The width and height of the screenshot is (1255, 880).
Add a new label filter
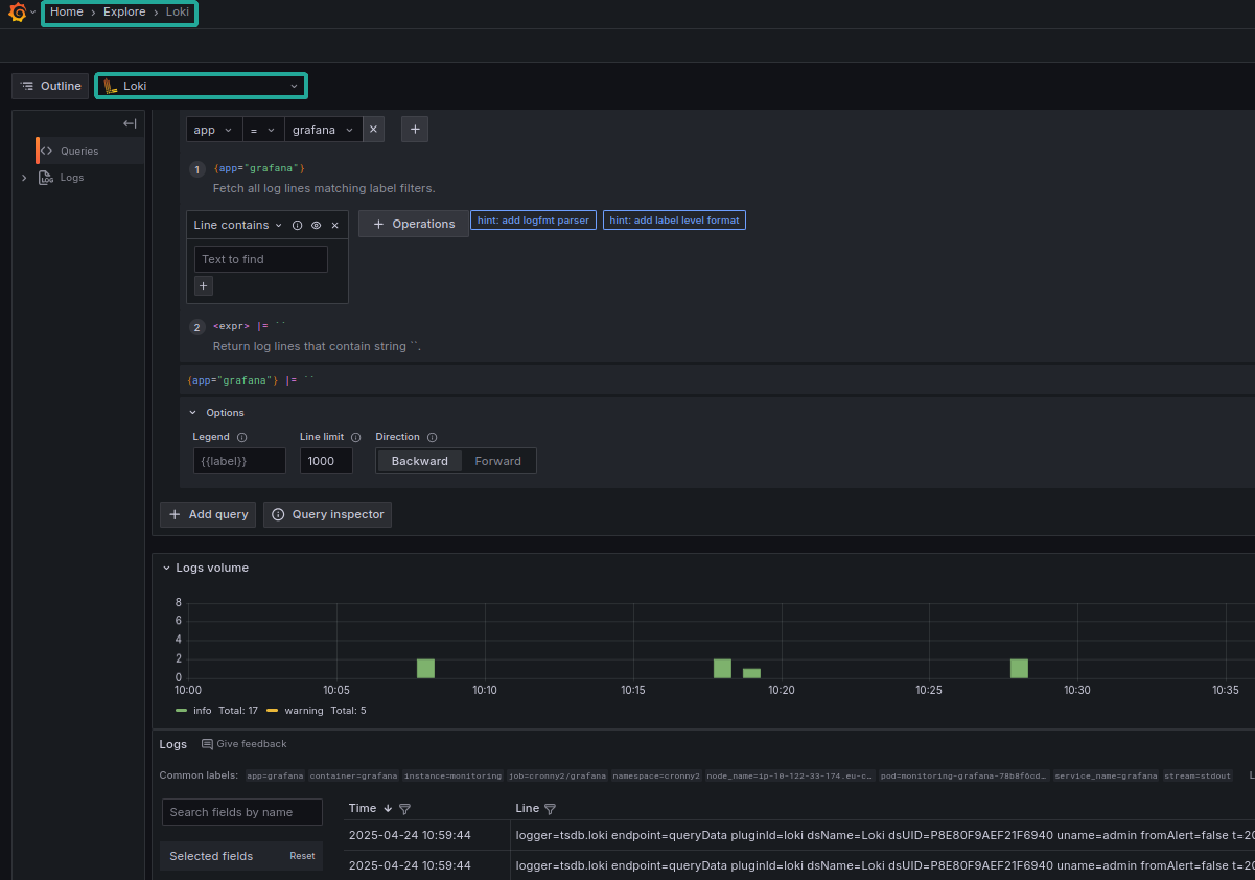[x=415, y=130]
